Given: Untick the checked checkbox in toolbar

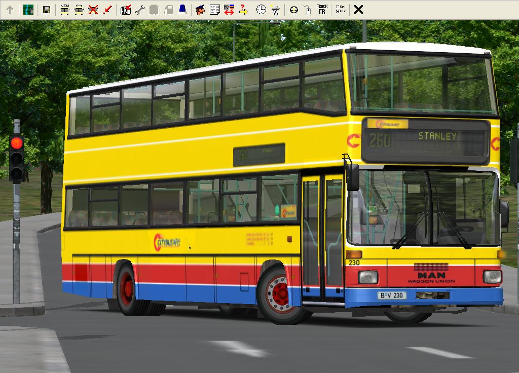Looking at the screenshot, I should click(337, 11).
